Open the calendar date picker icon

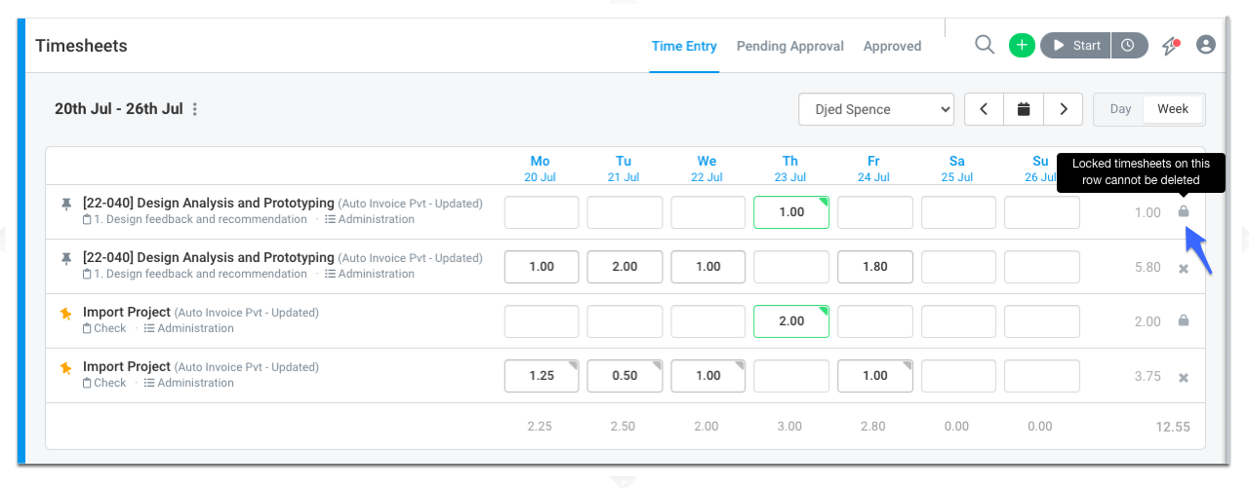click(1024, 109)
